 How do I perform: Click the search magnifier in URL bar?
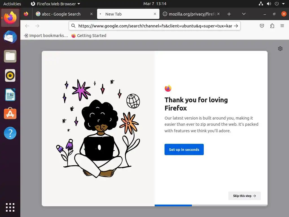[73, 26]
